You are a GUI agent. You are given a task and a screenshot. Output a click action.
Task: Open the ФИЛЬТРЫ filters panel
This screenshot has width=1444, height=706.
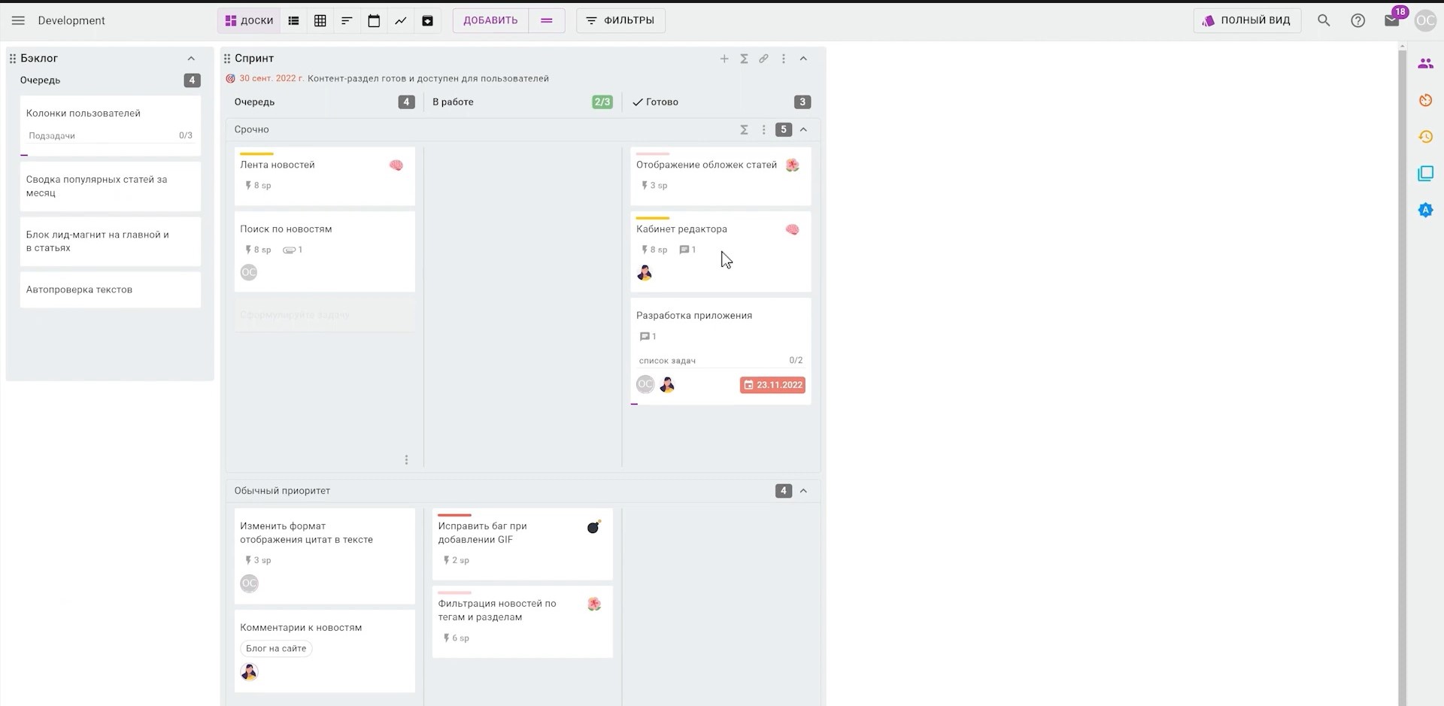coord(620,20)
